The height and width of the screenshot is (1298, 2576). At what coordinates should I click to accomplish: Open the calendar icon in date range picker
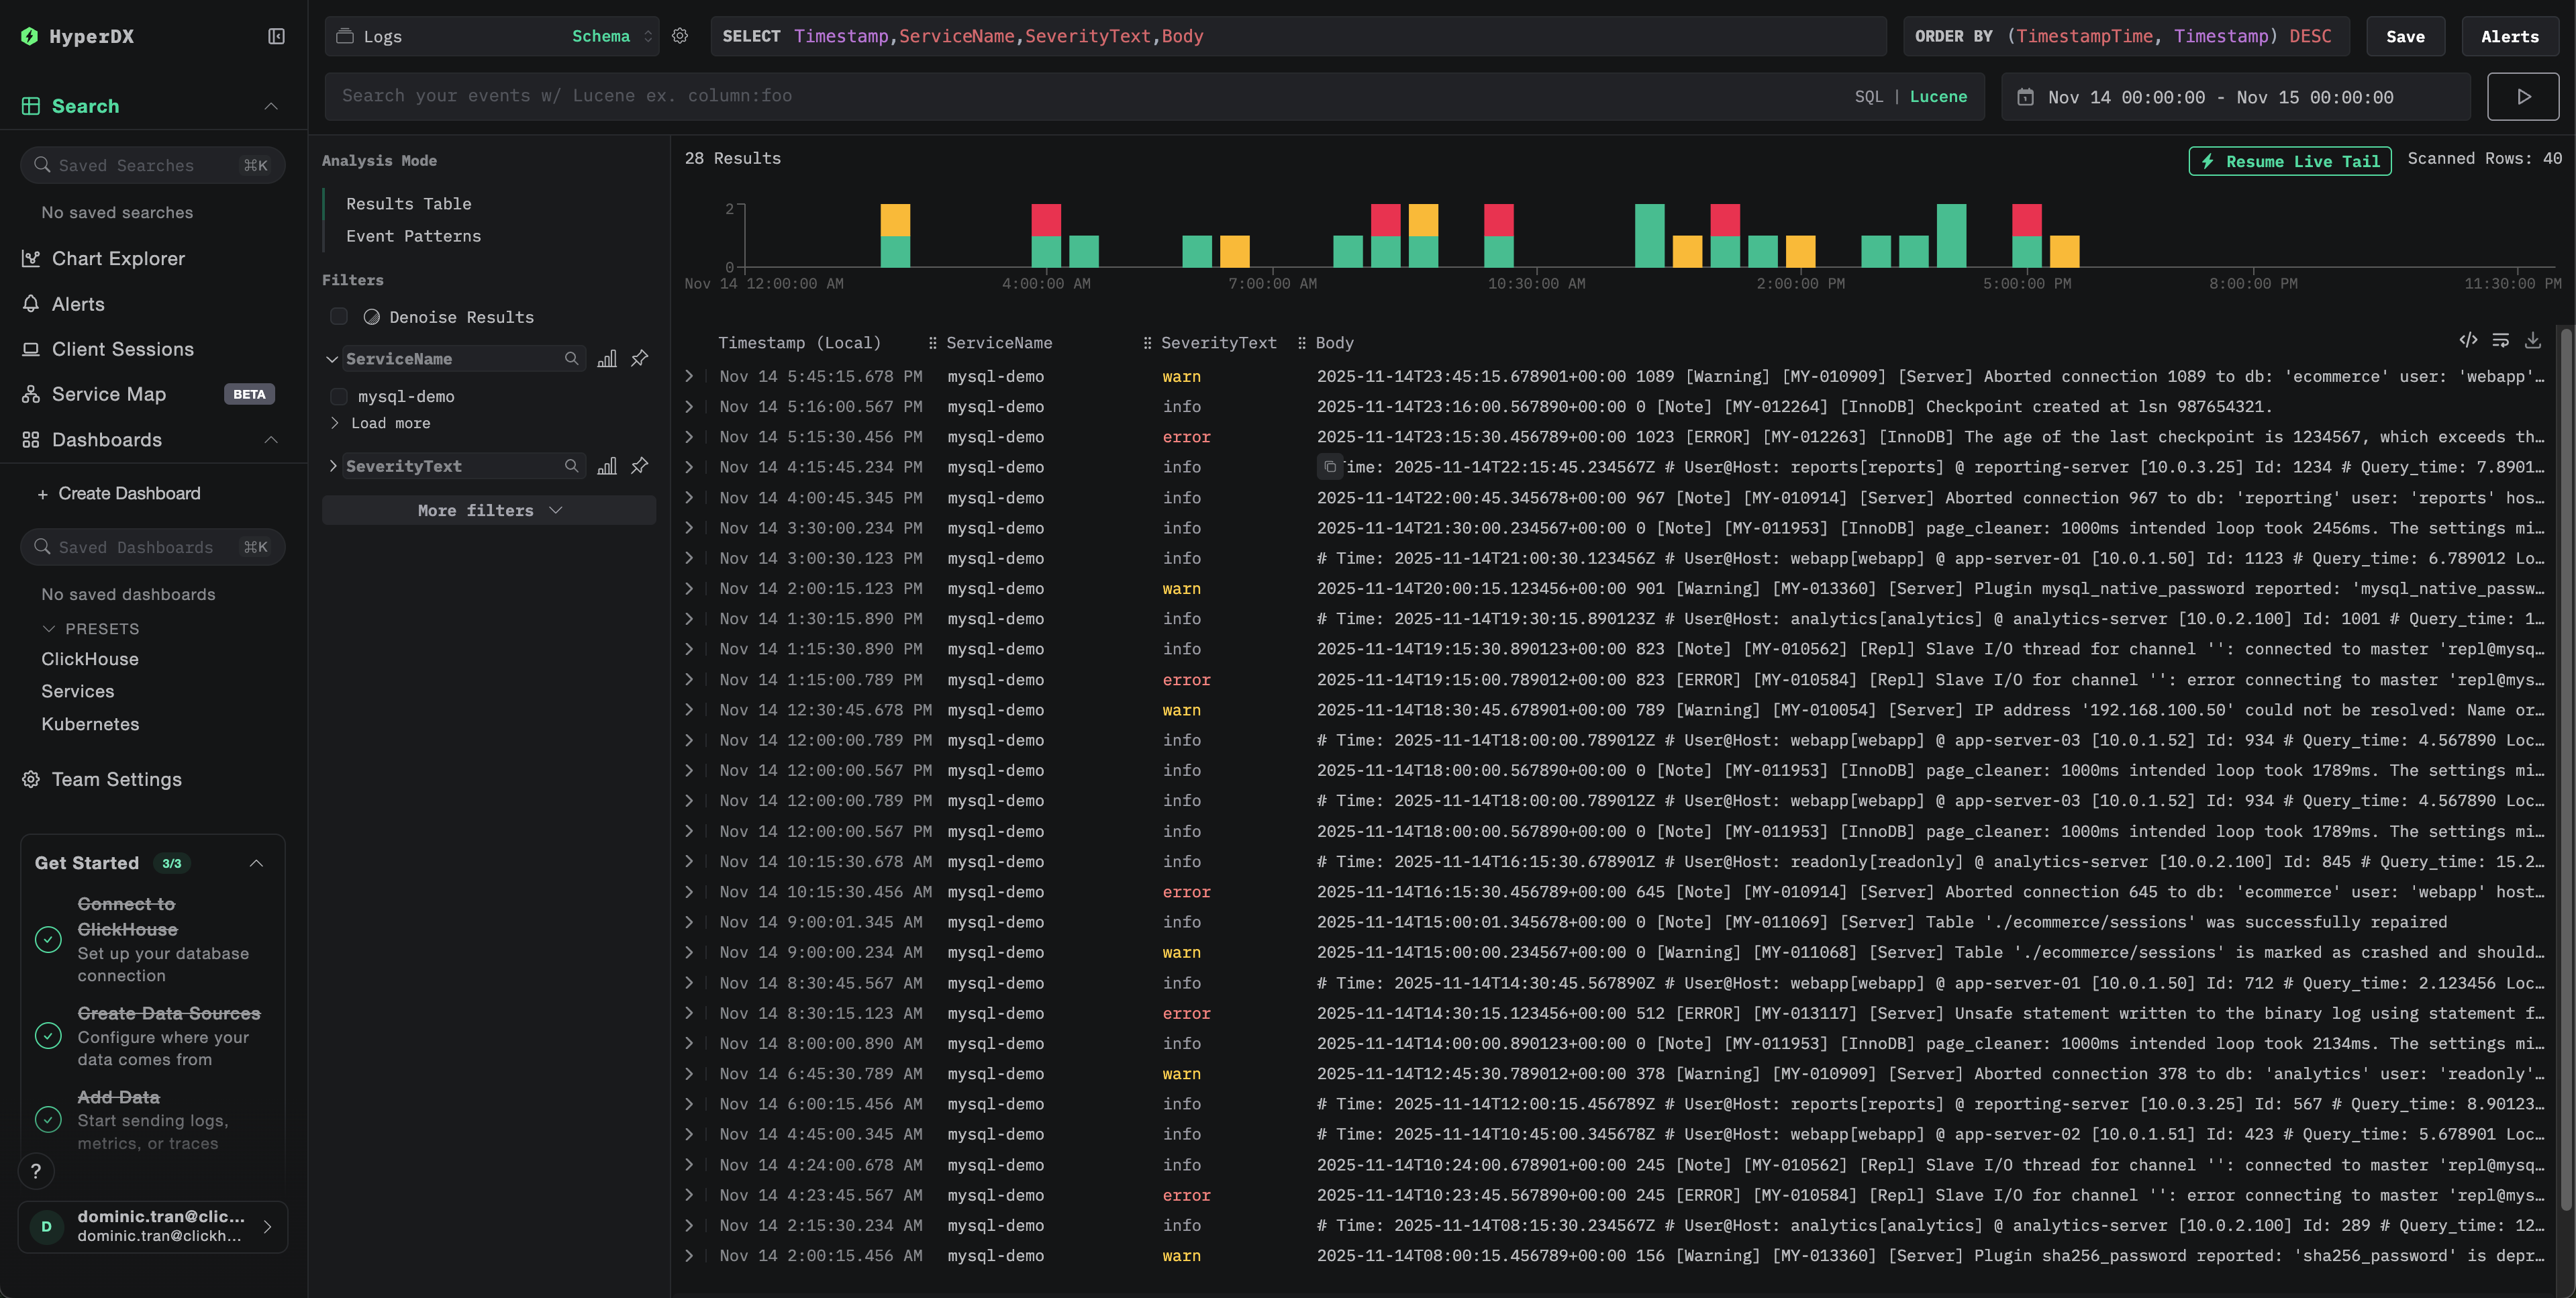tap(2025, 96)
